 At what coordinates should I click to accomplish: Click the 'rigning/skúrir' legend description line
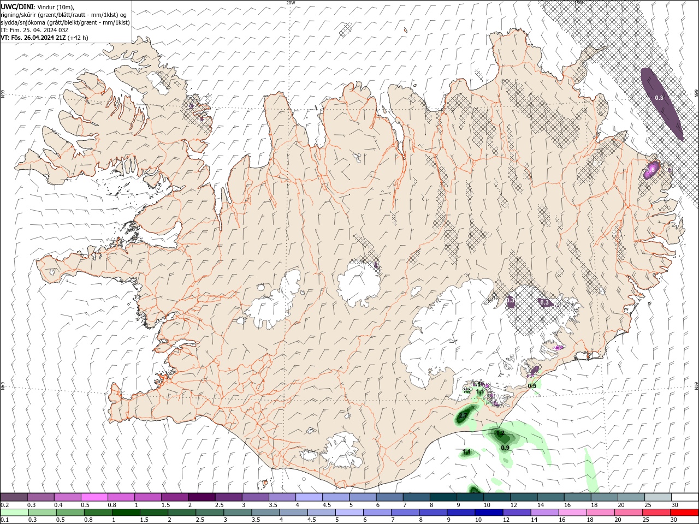click(64, 15)
